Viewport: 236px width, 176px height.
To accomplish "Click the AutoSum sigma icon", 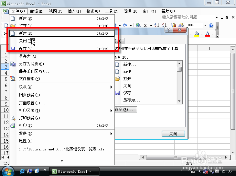I will (145, 25).
